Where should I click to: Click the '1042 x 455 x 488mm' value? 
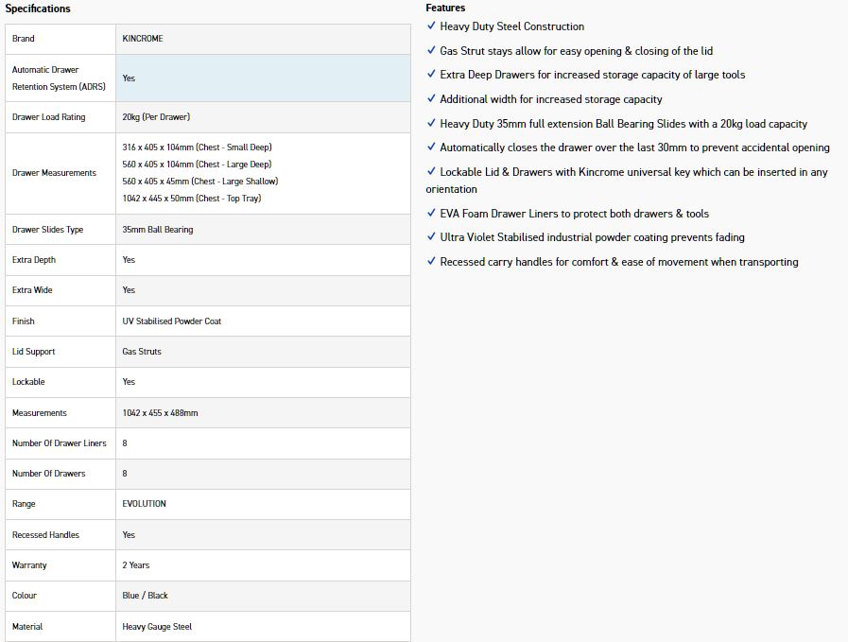coord(160,412)
